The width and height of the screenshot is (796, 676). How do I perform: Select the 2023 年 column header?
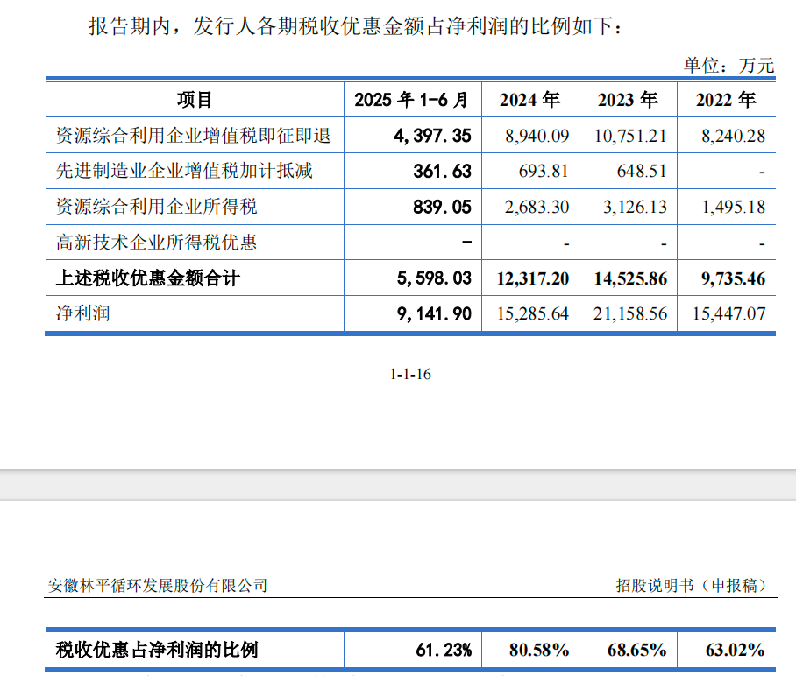[628, 100]
